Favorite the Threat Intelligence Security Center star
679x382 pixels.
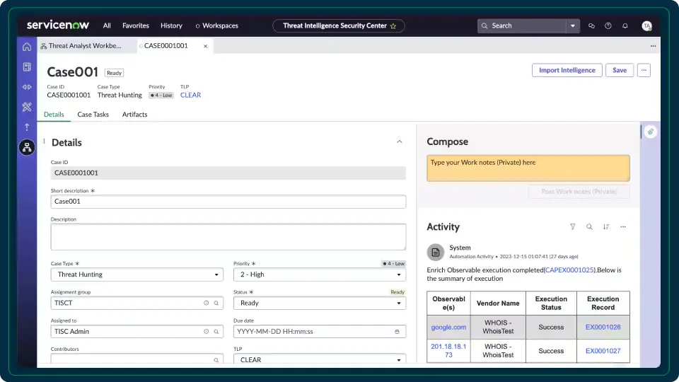coord(393,26)
